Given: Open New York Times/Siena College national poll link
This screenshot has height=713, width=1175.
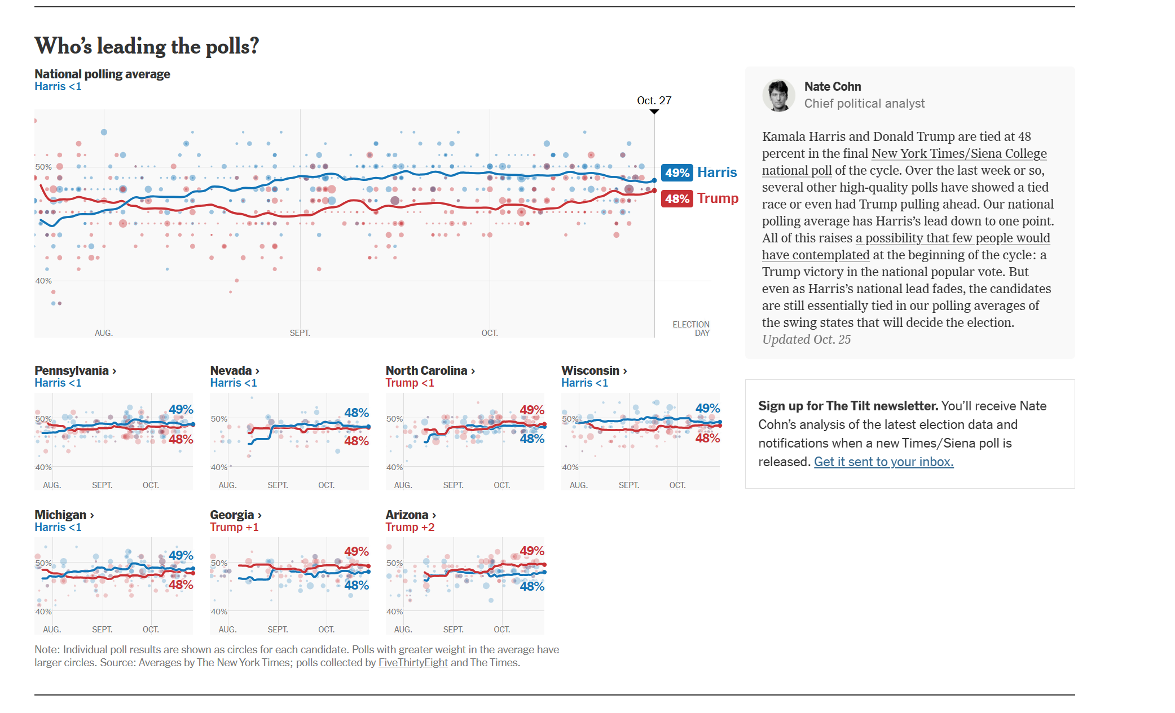Looking at the screenshot, I should (x=959, y=153).
